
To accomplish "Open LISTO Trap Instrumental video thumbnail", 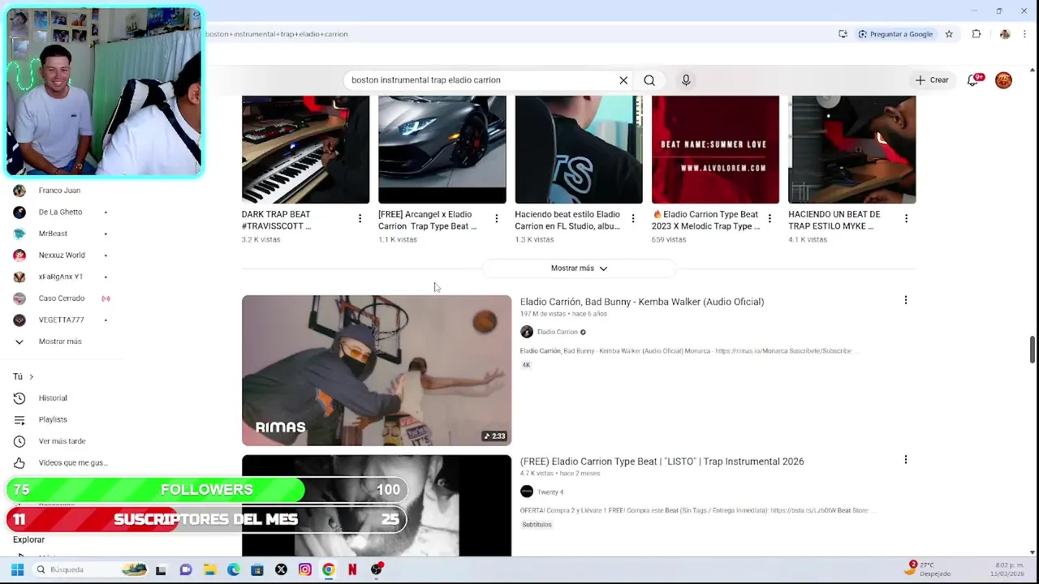I will (377, 505).
